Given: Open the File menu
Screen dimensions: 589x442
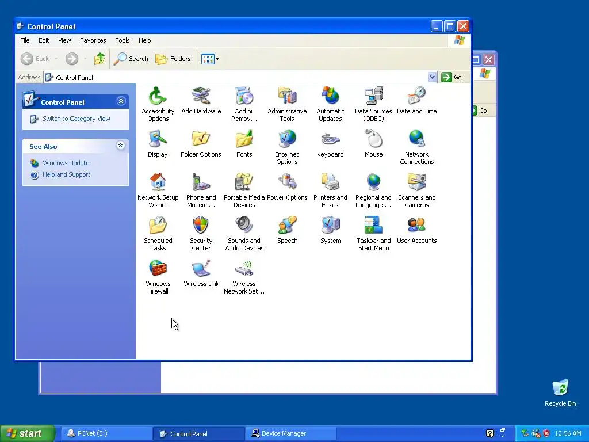Looking at the screenshot, I should [25, 40].
